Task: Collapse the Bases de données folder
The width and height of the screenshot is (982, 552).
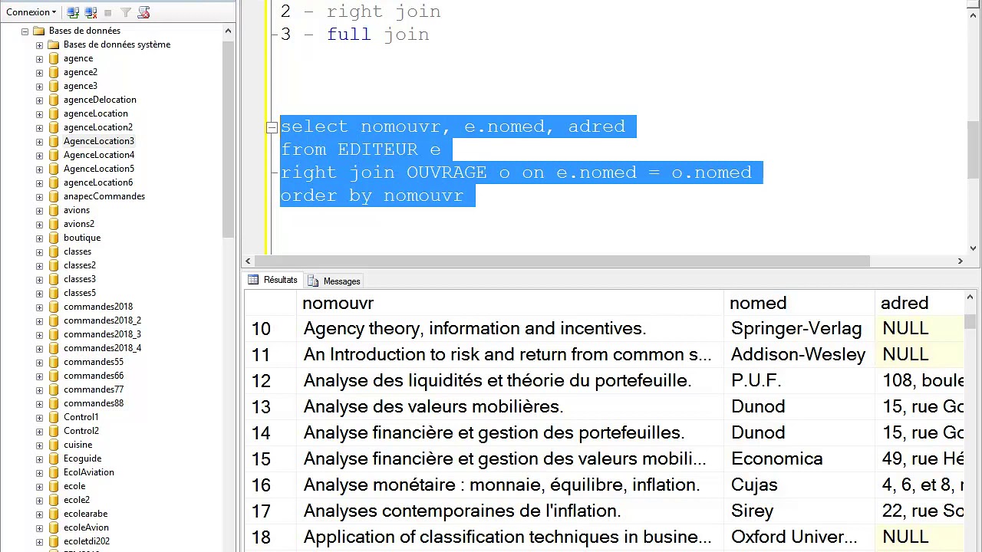Action: click(25, 31)
